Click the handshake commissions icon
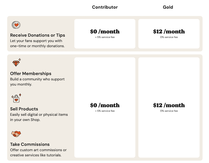 16,134
